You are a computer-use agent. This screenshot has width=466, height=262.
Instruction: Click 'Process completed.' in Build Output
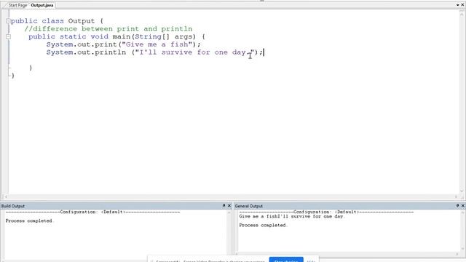coord(29,221)
